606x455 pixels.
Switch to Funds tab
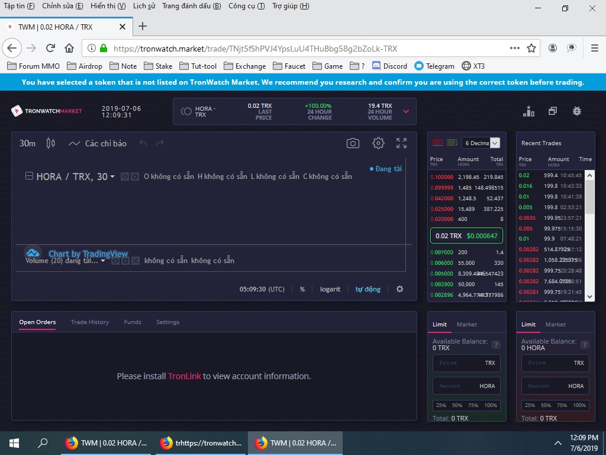point(133,322)
